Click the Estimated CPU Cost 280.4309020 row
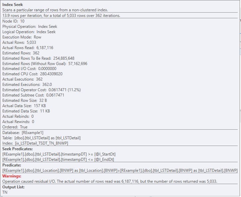Screen dimensions: 241x197 33,74
